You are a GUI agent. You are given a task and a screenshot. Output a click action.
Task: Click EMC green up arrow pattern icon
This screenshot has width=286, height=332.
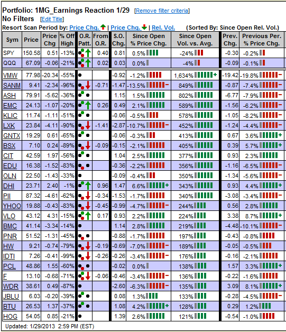click(x=88, y=105)
